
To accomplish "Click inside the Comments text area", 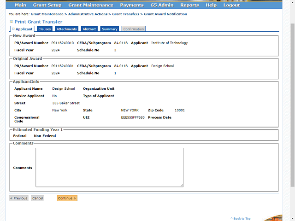I will coord(110,168).
